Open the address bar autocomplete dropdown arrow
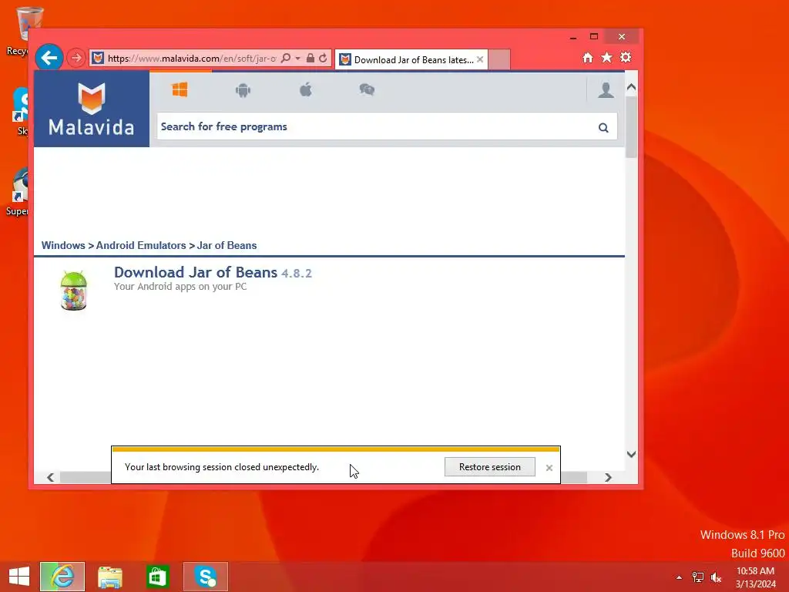 [298, 59]
